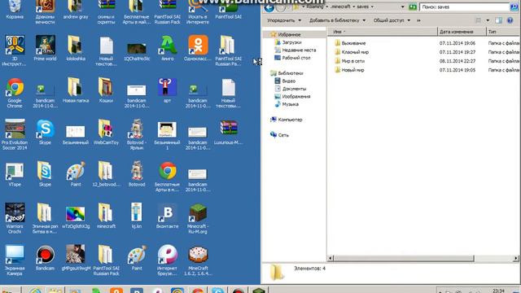Sort files by Имя column
This screenshot has width=521, height=293.
(383, 32)
